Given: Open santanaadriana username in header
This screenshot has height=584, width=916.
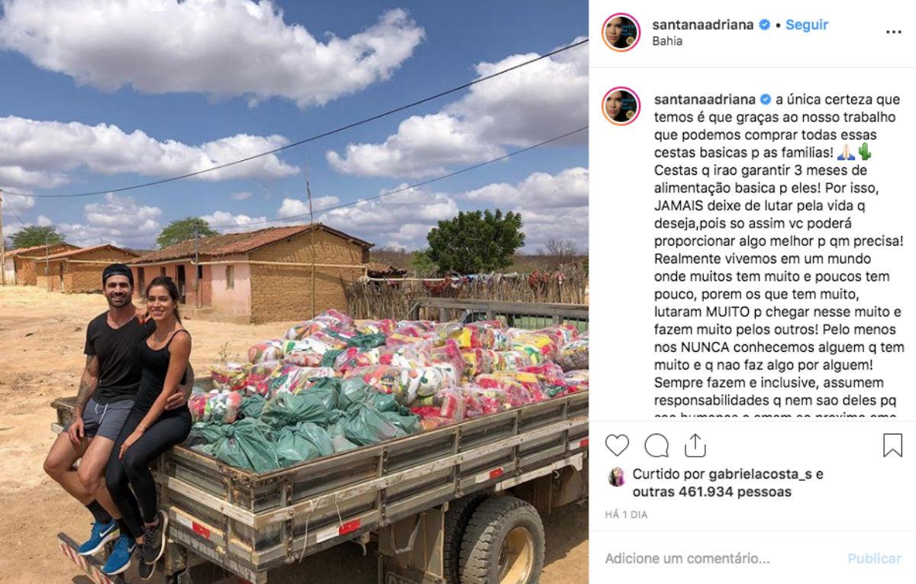Looking at the screenshot, I should (x=704, y=24).
